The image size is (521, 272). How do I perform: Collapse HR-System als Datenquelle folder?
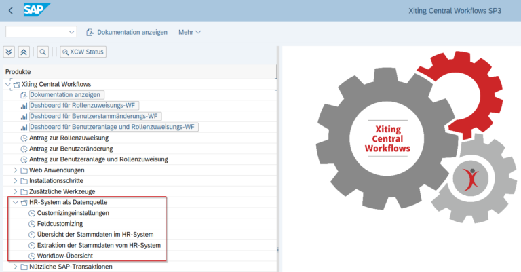[x=16, y=202]
